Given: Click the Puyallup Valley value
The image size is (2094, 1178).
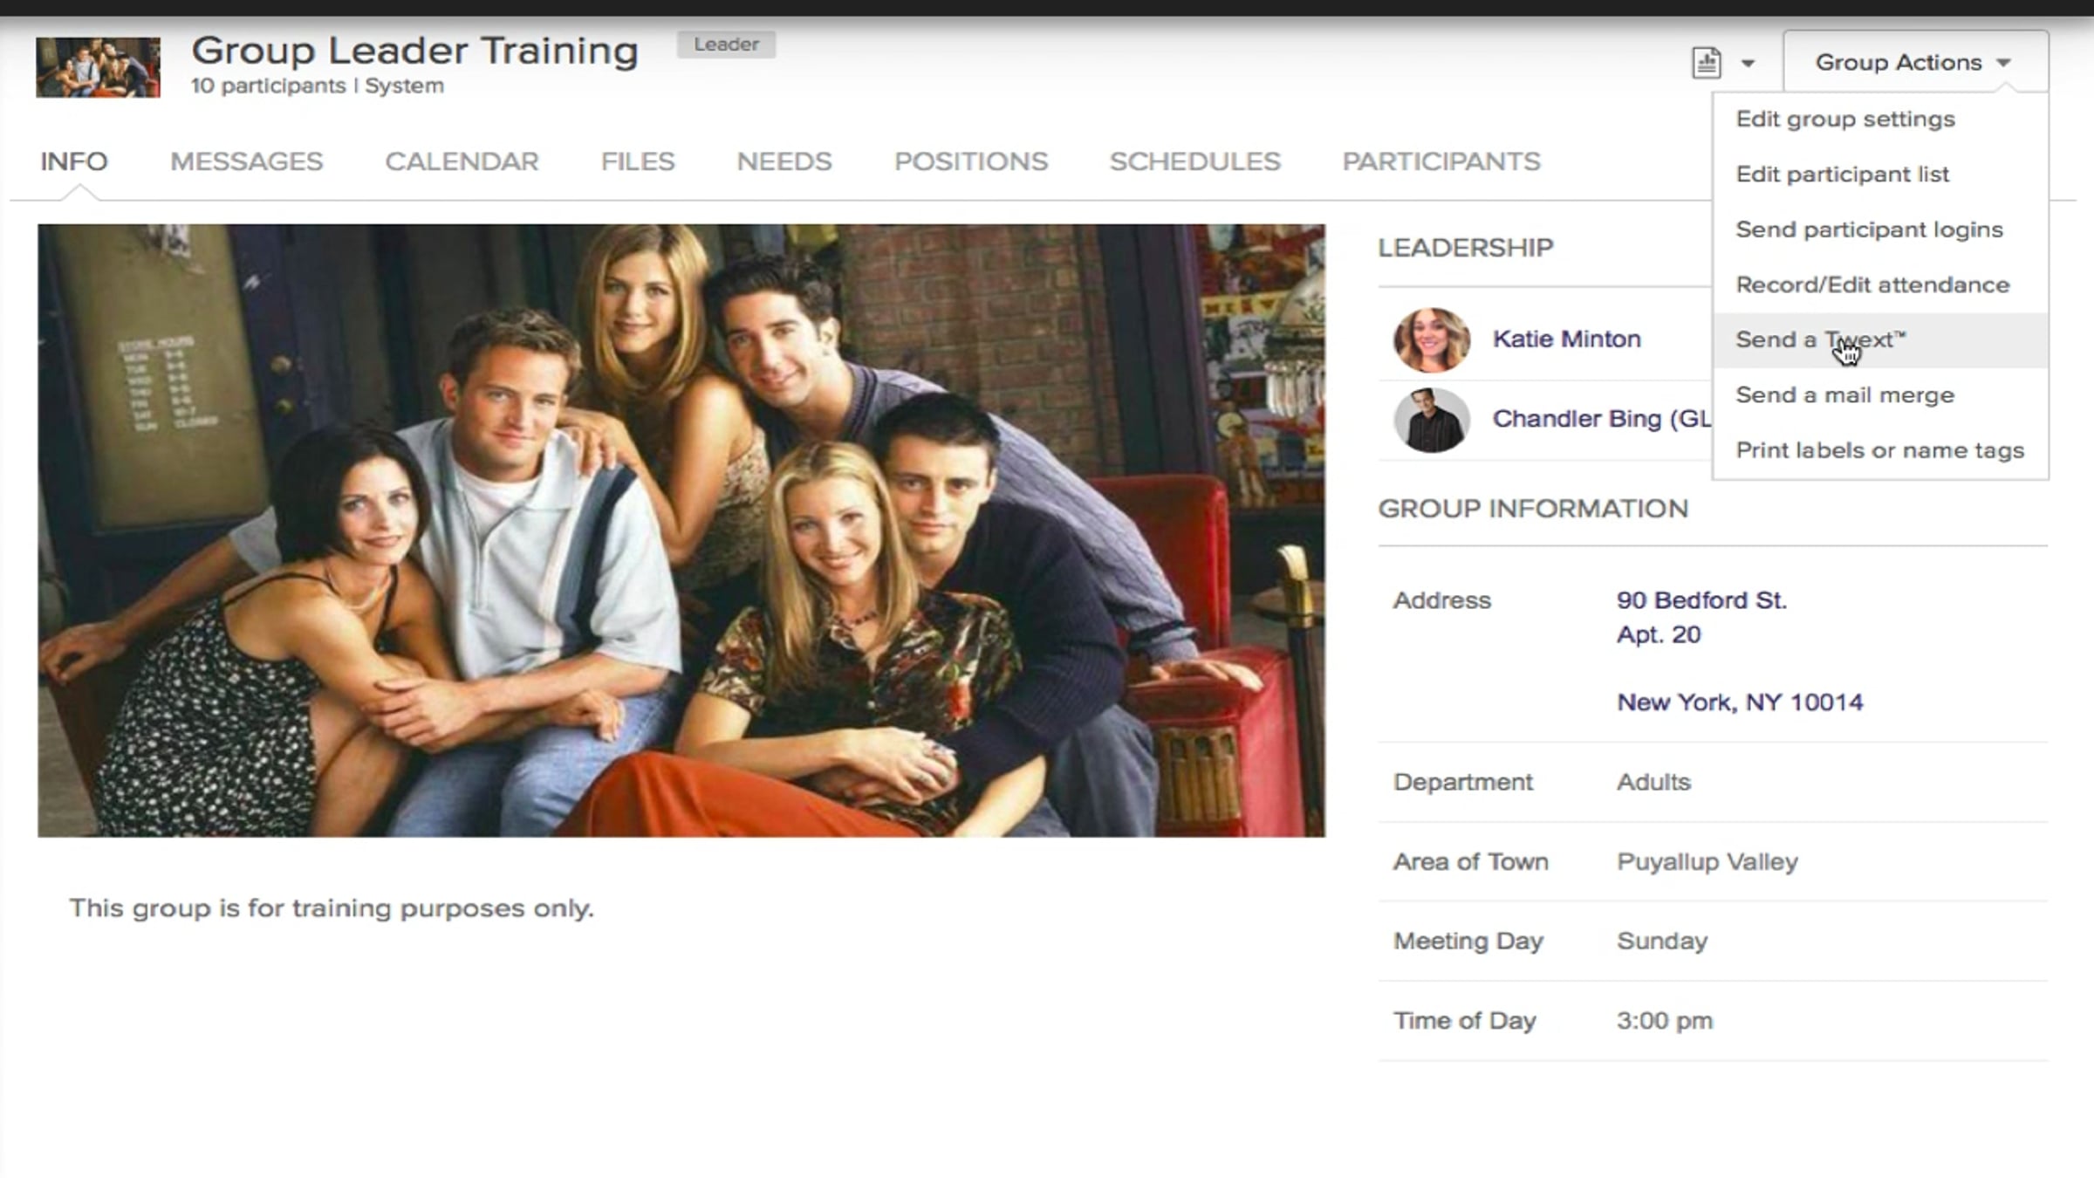Looking at the screenshot, I should [1707, 862].
